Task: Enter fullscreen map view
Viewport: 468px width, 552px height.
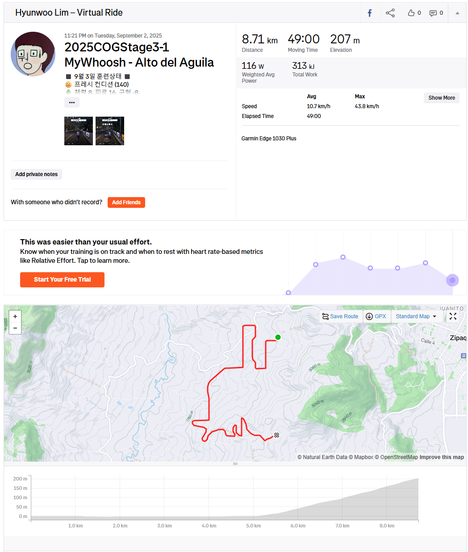Action: coord(453,316)
